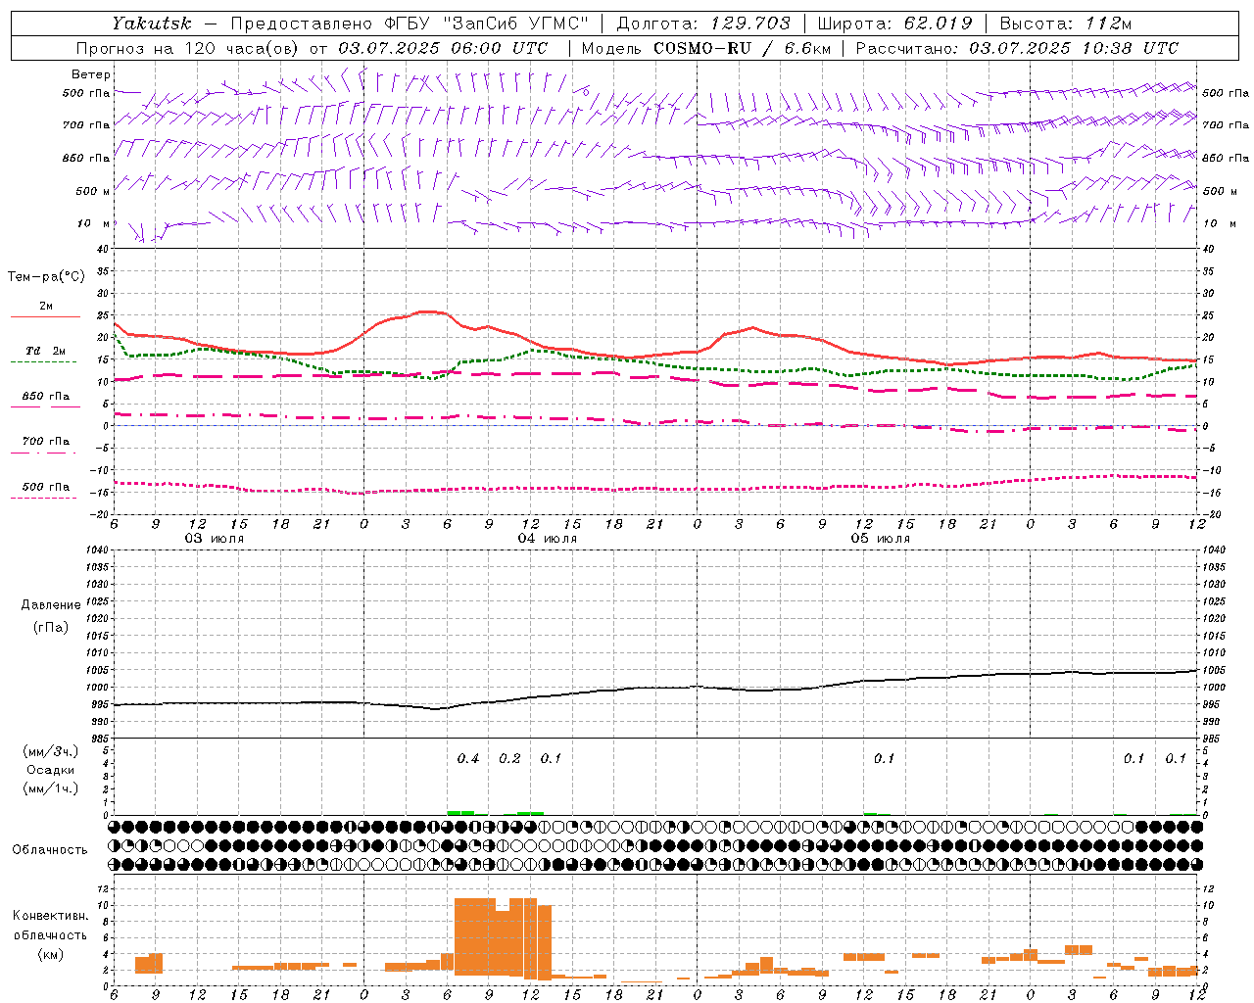Click the 05 июля date label
The height and width of the screenshot is (1003, 1254).
[881, 539]
